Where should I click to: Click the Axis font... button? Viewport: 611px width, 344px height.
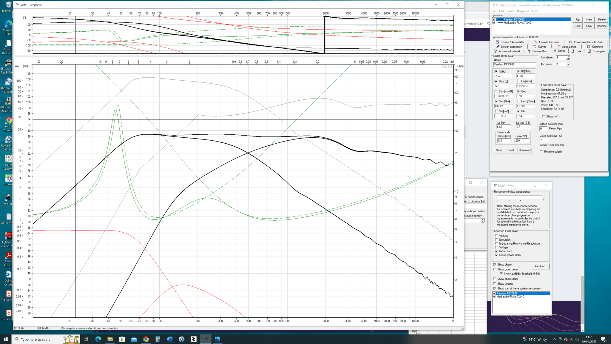click(x=540, y=266)
